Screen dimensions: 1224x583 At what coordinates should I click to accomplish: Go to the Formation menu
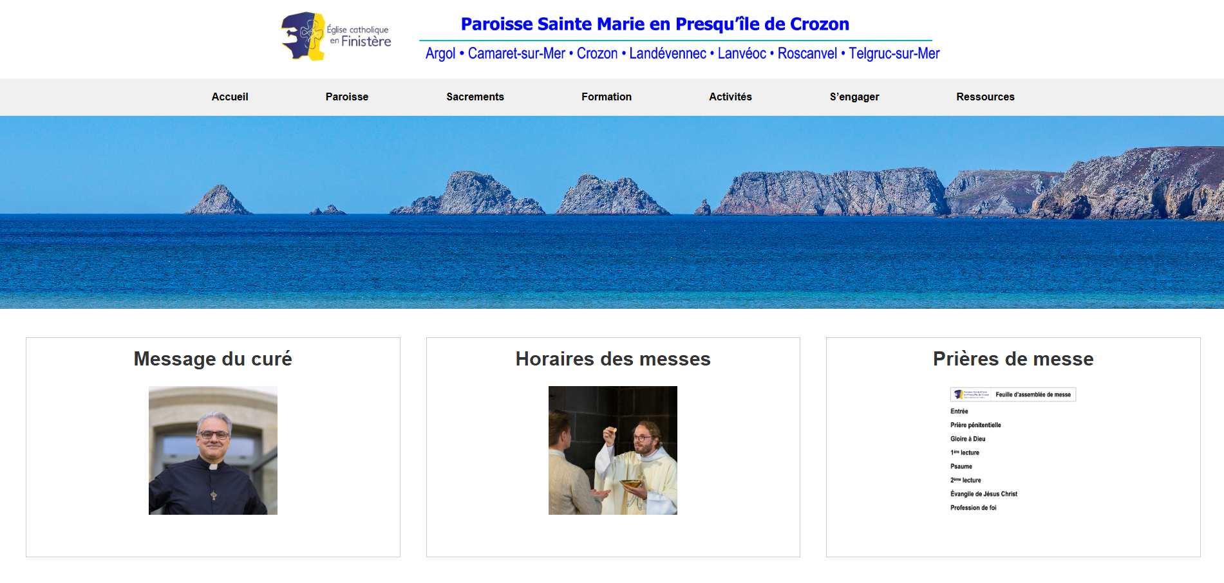(x=607, y=97)
